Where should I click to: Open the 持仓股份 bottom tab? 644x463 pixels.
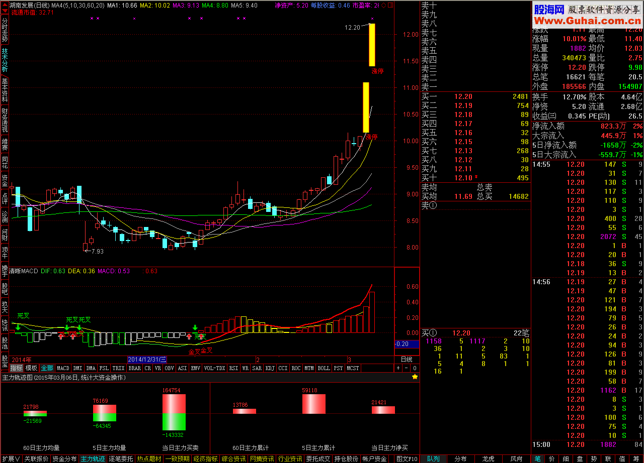tap(346, 459)
